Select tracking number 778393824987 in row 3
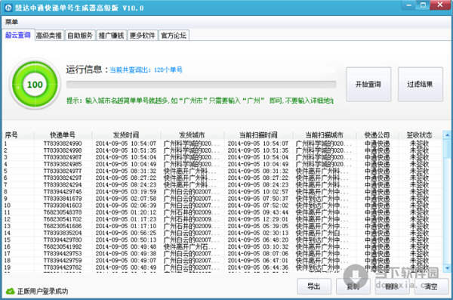The width and height of the screenshot is (453, 300). click(63, 157)
